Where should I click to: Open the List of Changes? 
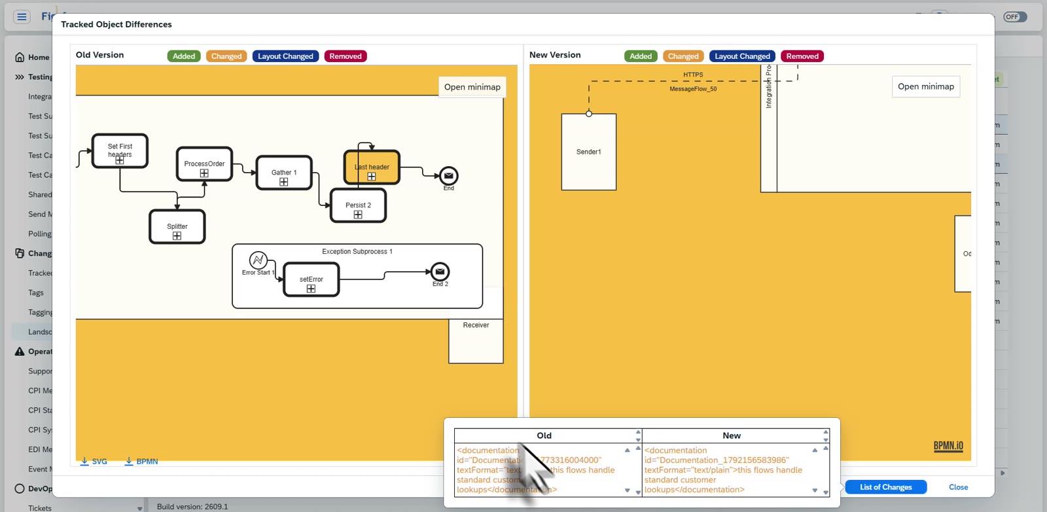point(885,487)
